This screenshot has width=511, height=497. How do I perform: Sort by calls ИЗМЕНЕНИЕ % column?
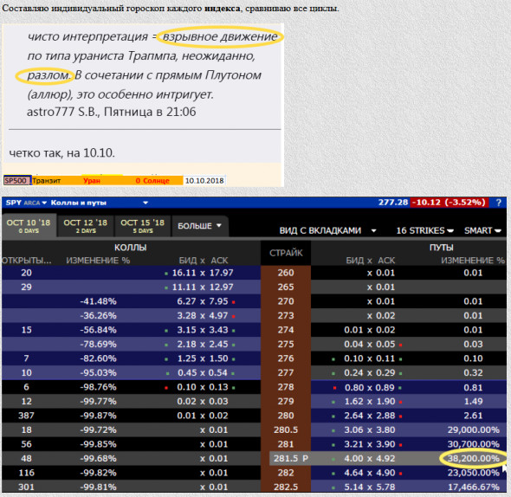point(98,261)
